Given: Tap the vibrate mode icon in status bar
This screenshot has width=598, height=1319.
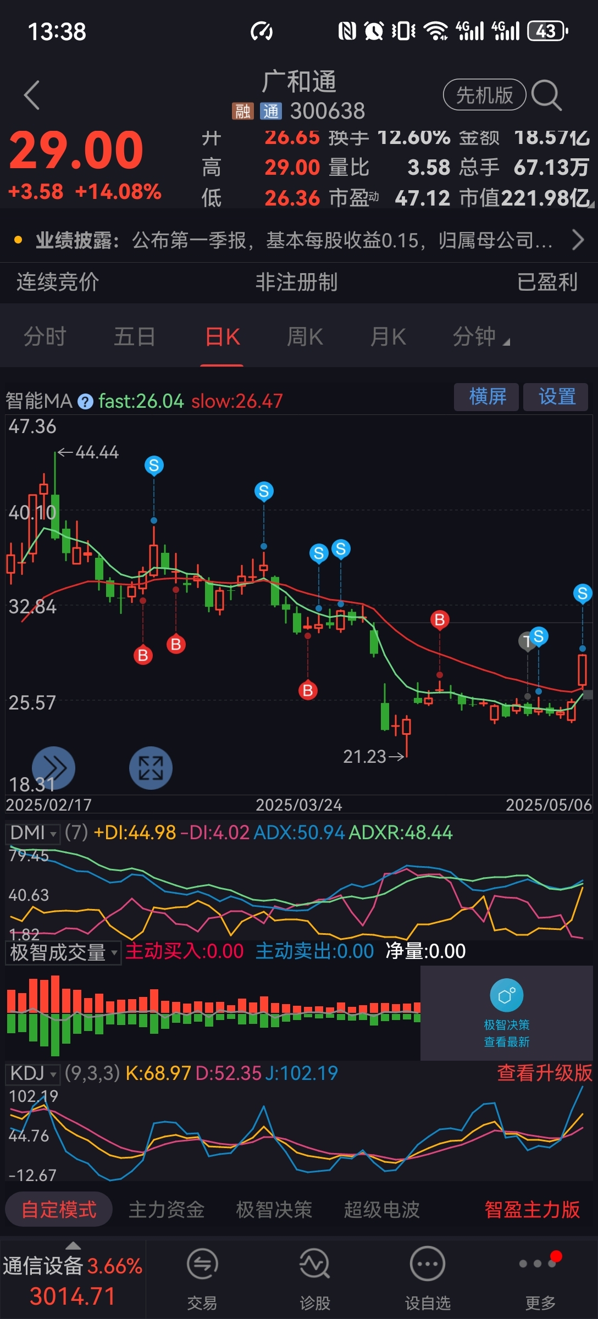Looking at the screenshot, I should point(403,31).
